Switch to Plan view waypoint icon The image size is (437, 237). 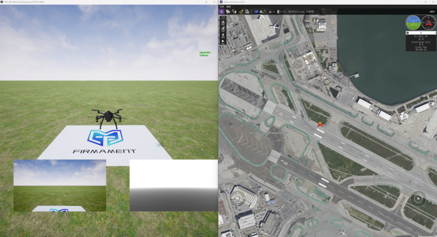[234, 12]
